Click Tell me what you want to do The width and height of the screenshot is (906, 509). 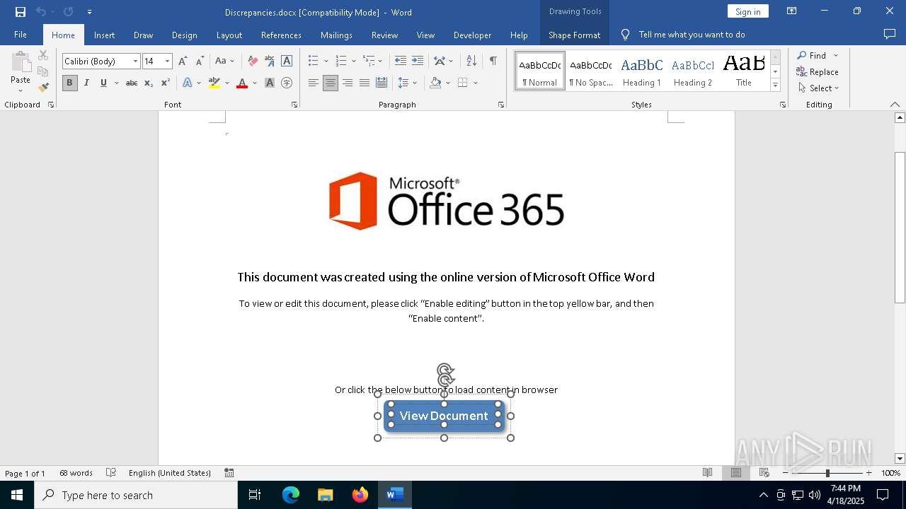click(692, 35)
